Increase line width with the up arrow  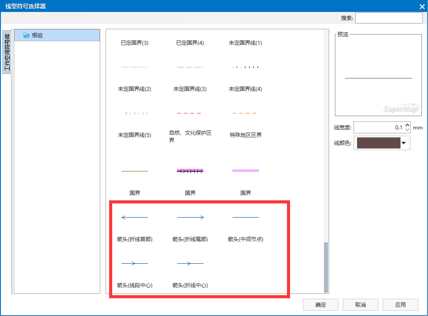coord(408,125)
